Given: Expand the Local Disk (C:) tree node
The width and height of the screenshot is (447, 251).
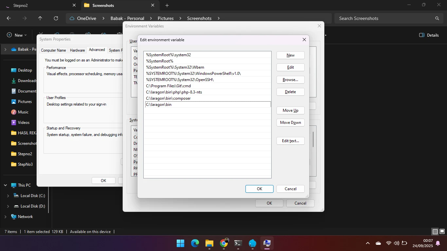Looking at the screenshot, I should point(8,196).
